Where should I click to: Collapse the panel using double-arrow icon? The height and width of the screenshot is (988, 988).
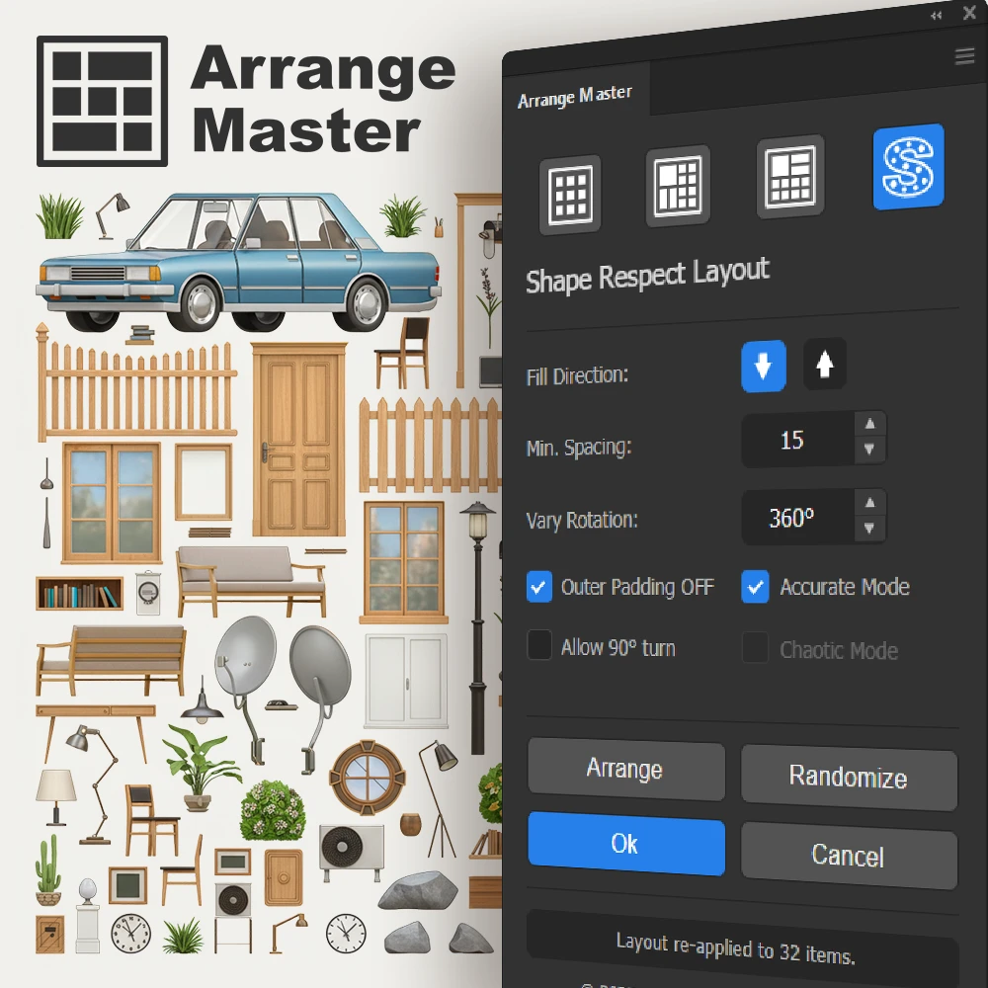coord(936,16)
